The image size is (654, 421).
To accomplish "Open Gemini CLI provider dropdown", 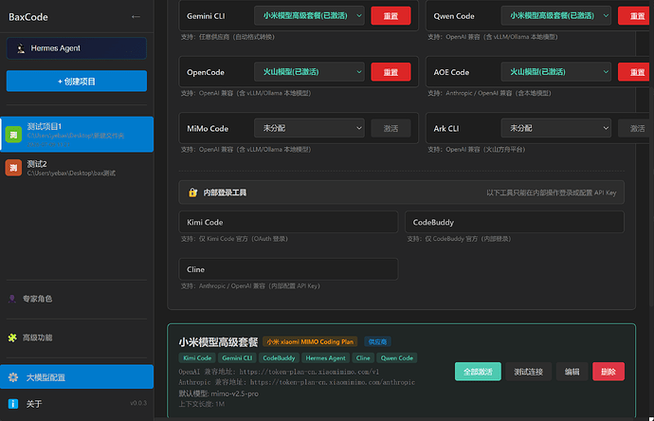I will click(x=309, y=16).
